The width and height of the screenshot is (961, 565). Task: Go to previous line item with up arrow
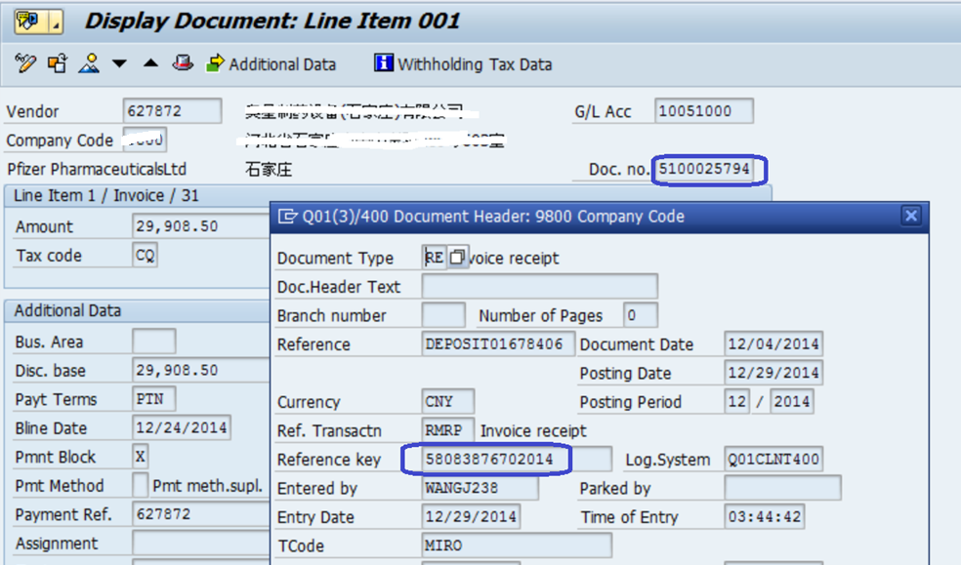pyautogui.click(x=150, y=63)
